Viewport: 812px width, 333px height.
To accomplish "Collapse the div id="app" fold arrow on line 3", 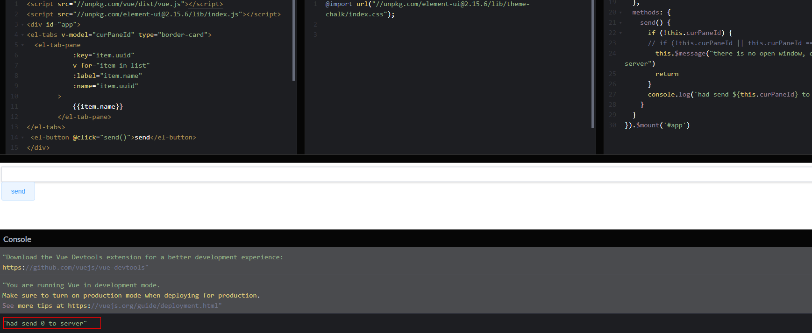I will [x=22, y=25].
